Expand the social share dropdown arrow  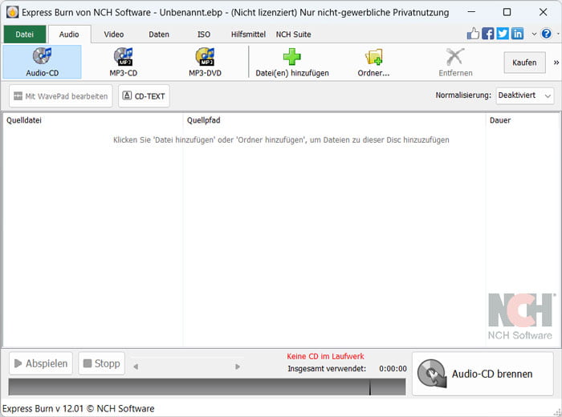point(534,34)
